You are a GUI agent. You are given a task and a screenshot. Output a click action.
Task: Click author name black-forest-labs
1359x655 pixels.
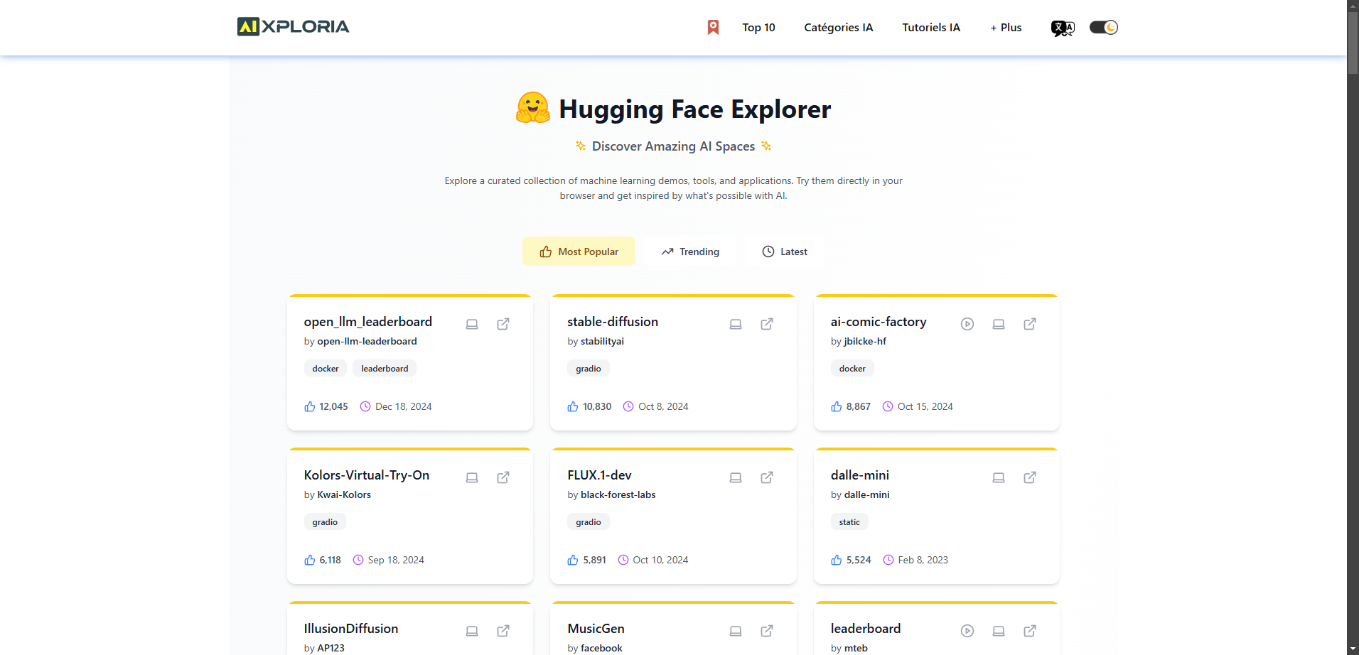click(618, 494)
